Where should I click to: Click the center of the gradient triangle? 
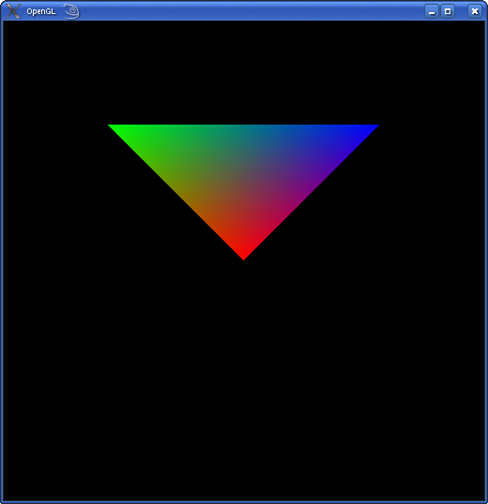[244, 170]
